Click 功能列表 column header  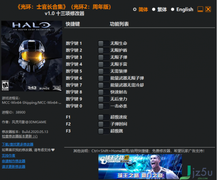click(119, 24)
